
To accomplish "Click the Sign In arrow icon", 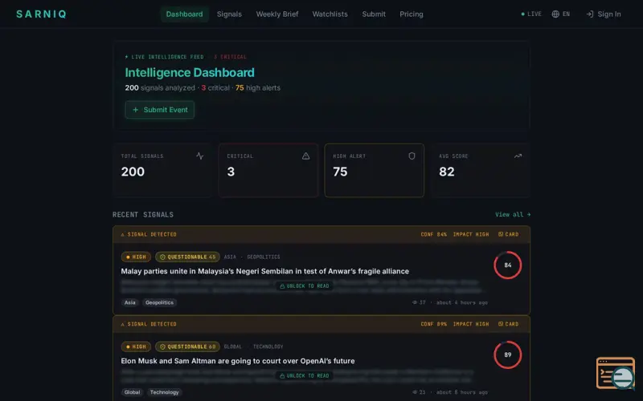I will [590, 14].
